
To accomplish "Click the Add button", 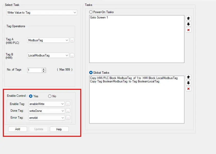I will point(17,129).
